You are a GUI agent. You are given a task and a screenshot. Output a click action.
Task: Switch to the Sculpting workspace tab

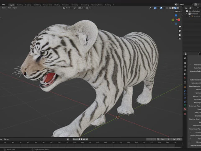point(28,5)
